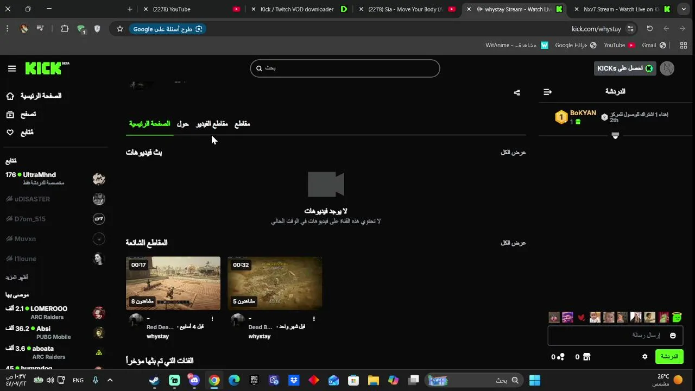Collapse the chat panel with arrow icon
This screenshot has width=695, height=391.
pos(547,92)
